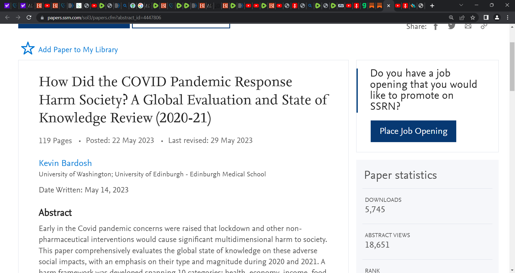The image size is (515, 273).
Task: Switch to the tab with the teal circle 'T' favicon
Action: [133, 6]
